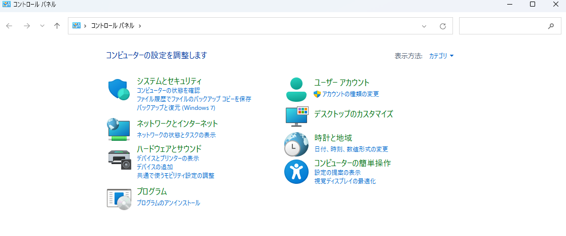Image resolution: width=566 pixels, height=236 pixels.
Task: Open プログラムのアンインストール link
Action: [x=168, y=203]
